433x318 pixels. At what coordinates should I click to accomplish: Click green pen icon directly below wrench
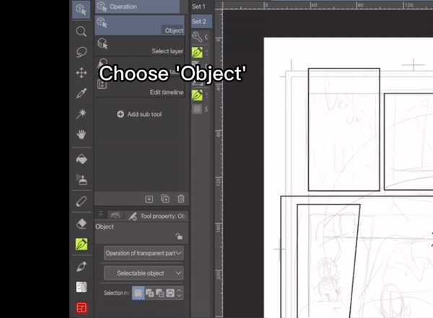pyautogui.click(x=198, y=53)
